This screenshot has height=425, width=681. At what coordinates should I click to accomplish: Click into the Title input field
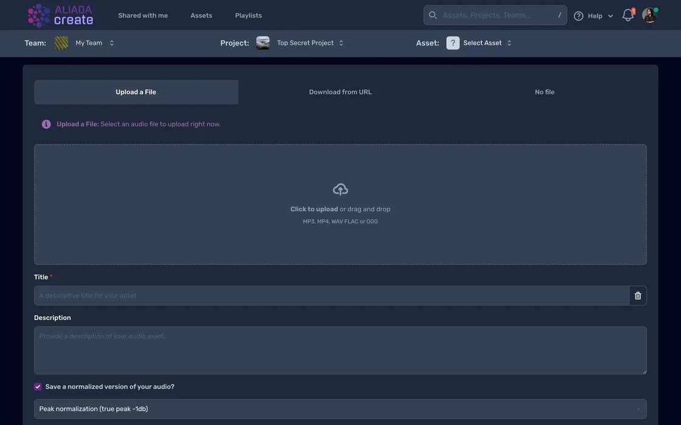pos(331,296)
